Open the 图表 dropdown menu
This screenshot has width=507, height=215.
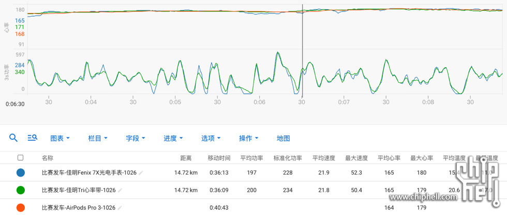[60, 138]
